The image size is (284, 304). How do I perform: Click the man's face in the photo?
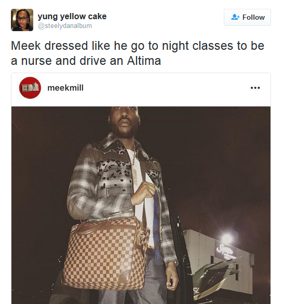coord(124,121)
